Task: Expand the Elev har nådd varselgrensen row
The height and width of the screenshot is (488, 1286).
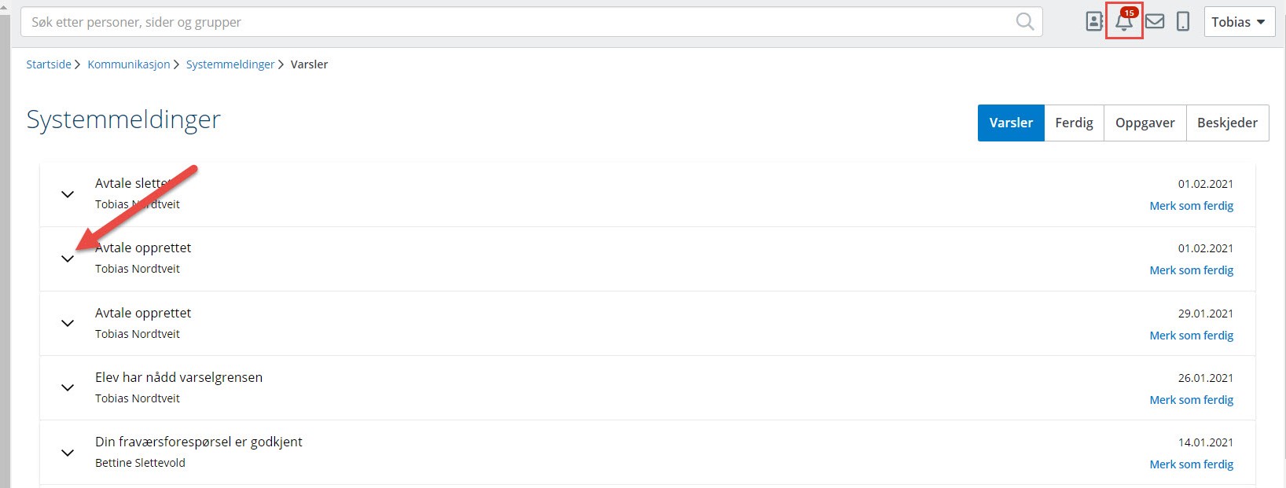Action: [68, 387]
